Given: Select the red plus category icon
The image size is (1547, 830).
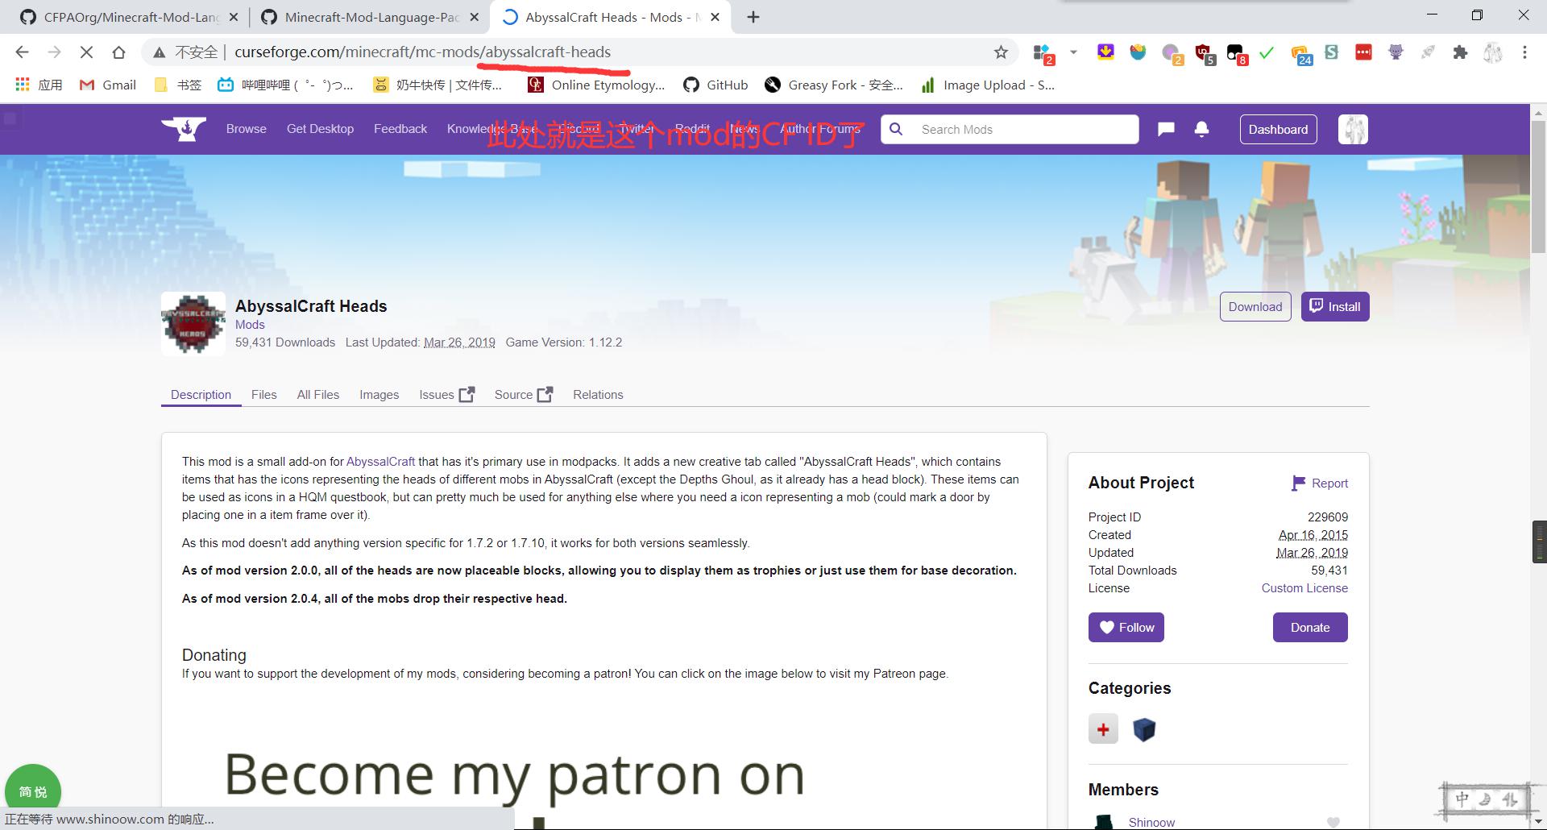Looking at the screenshot, I should (x=1103, y=729).
